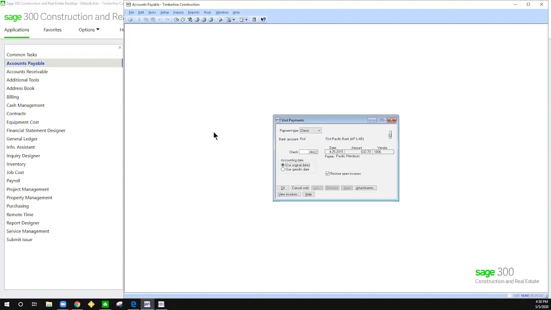Click the View invoices... button
Screen dimensions: 551x310
288,195
